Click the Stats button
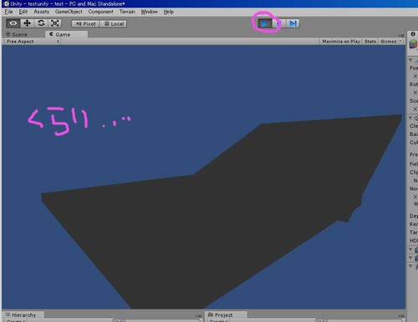The width and height of the screenshot is (418, 322). tap(370, 42)
